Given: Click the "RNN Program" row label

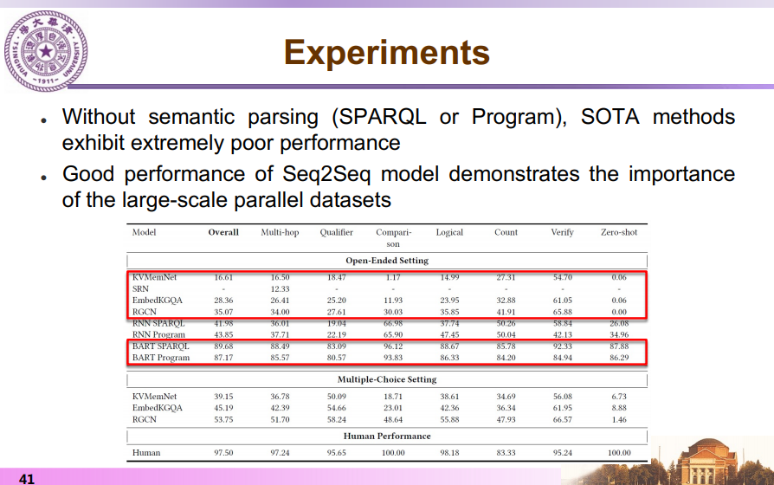Looking at the screenshot, I should point(158,333).
